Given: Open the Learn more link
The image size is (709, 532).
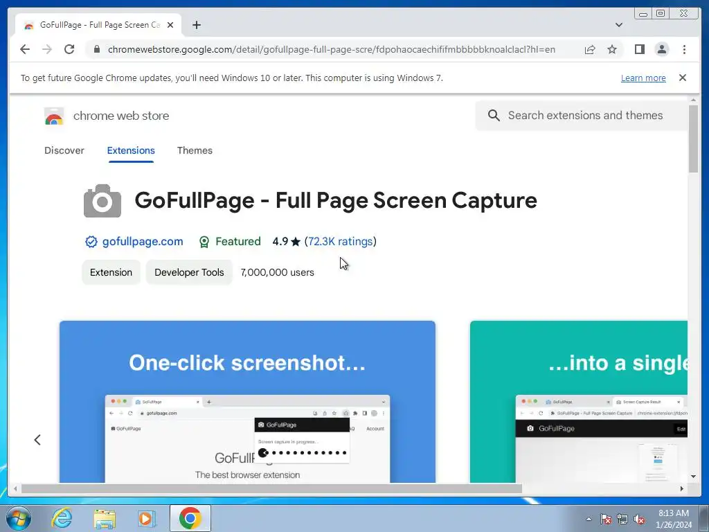Looking at the screenshot, I should (643, 78).
